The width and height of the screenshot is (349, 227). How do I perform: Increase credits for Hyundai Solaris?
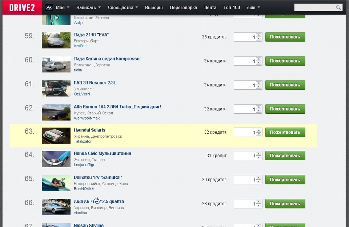[258, 131]
